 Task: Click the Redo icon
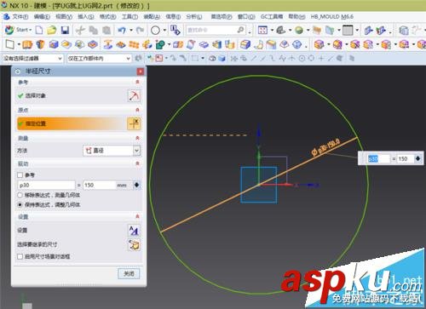[x=140, y=30]
